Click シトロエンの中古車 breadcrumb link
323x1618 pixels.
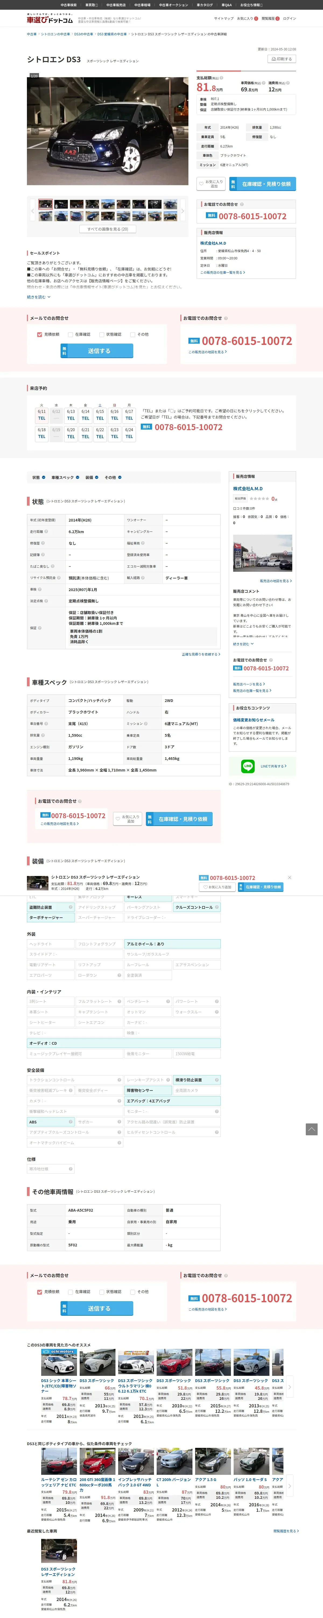[x=55, y=34]
